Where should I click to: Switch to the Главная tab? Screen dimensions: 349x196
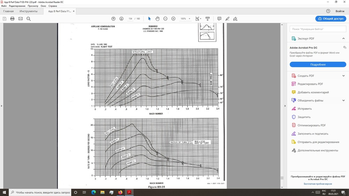[x=8, y=11]
